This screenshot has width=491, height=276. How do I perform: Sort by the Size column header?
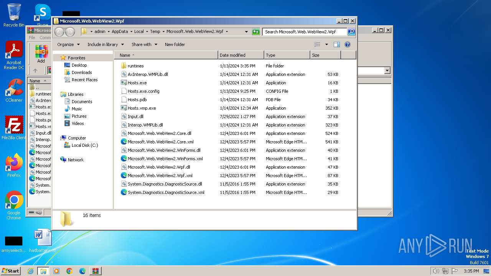tap(325, 55)
